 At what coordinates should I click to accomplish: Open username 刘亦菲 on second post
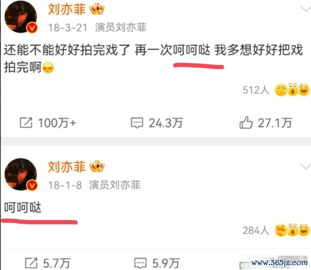(x=67, y=167)
